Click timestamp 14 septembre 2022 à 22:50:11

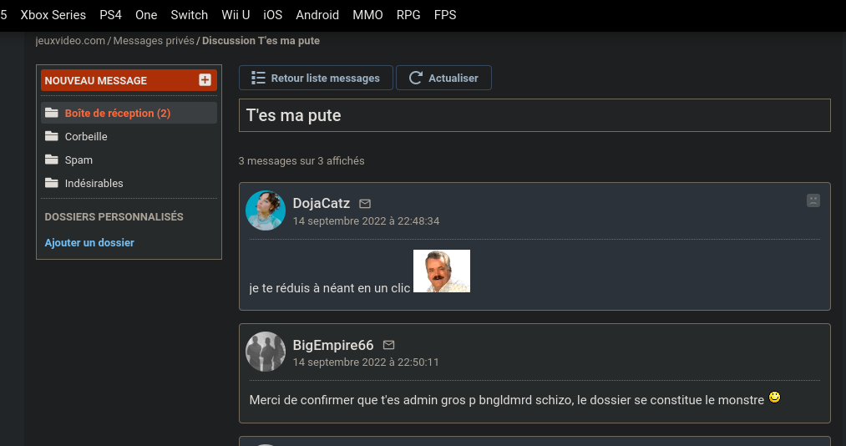click(x=366, y=362)
